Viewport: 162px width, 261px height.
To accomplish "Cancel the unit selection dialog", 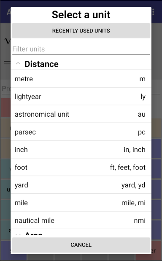I will [x=81, y=245].
